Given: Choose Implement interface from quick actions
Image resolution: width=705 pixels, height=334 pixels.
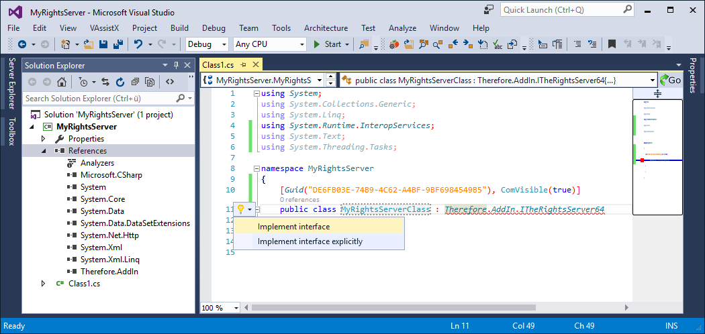Looking at the screenshot, I should 319,227.
